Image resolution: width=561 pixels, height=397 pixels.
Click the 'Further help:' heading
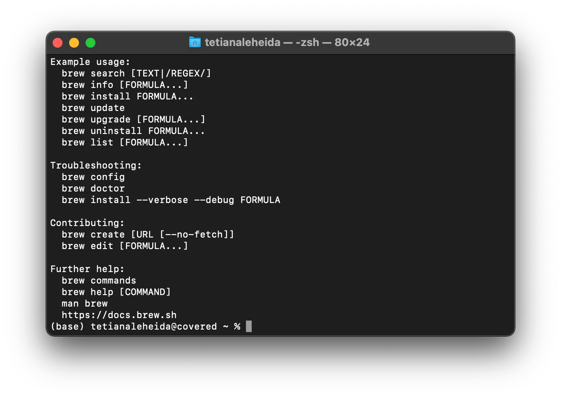point(87,269)
